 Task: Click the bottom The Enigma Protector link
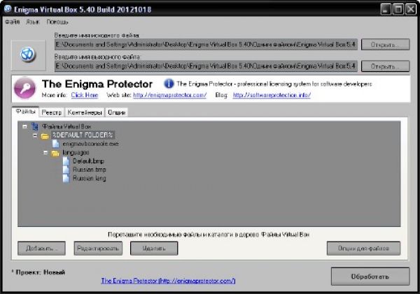tap(168, 281)
